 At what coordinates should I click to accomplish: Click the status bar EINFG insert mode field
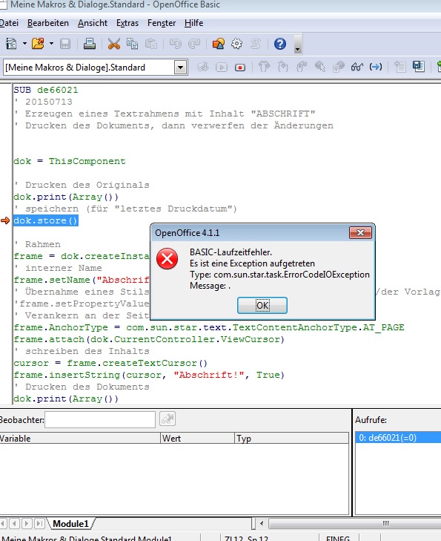pyautogui.click(x=338, y=538)
